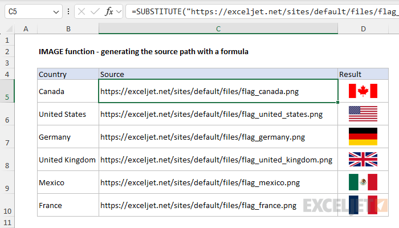Click the Enter checkmark formula button
Image resolution: width=399 pixels, height=228 pixels.
[x=95, y=11]
